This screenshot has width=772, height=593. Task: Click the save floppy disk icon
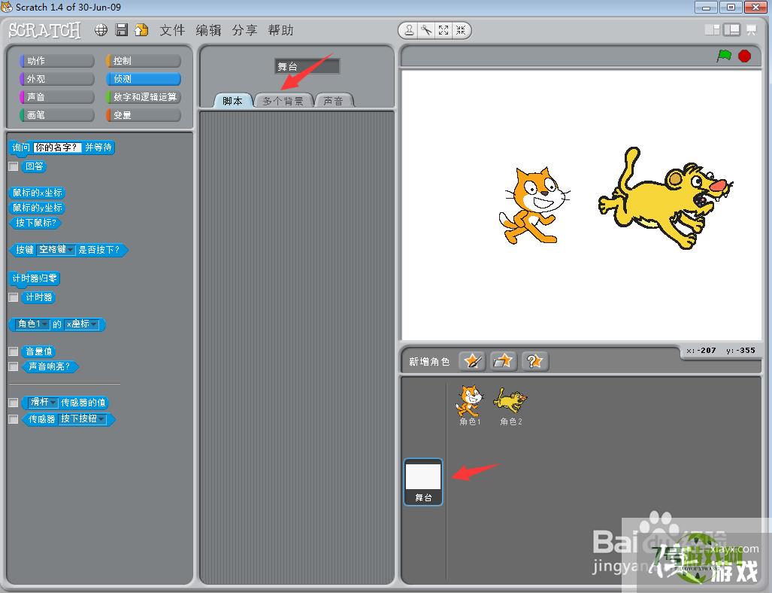(121, 30)
